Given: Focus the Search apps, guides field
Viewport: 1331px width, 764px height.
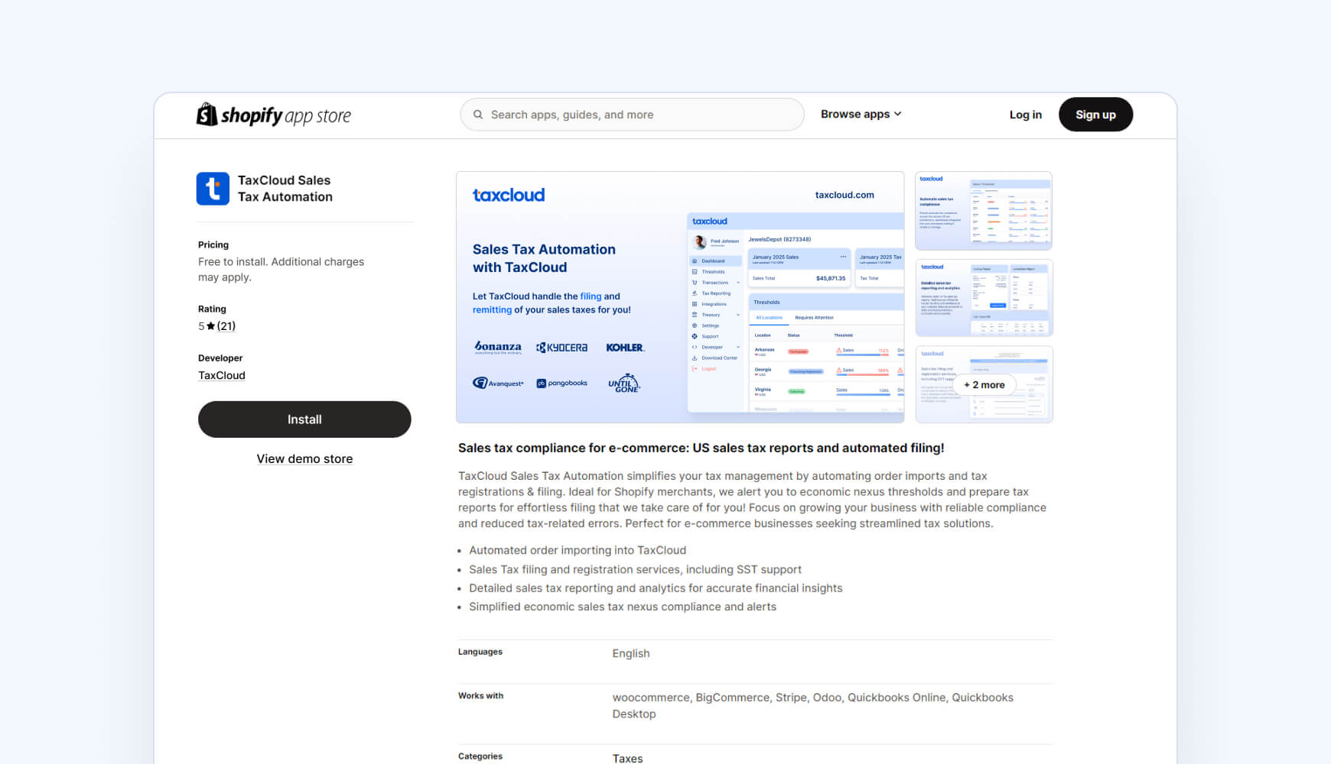Looking at the screenshot, I should click(x=632, y=115).
